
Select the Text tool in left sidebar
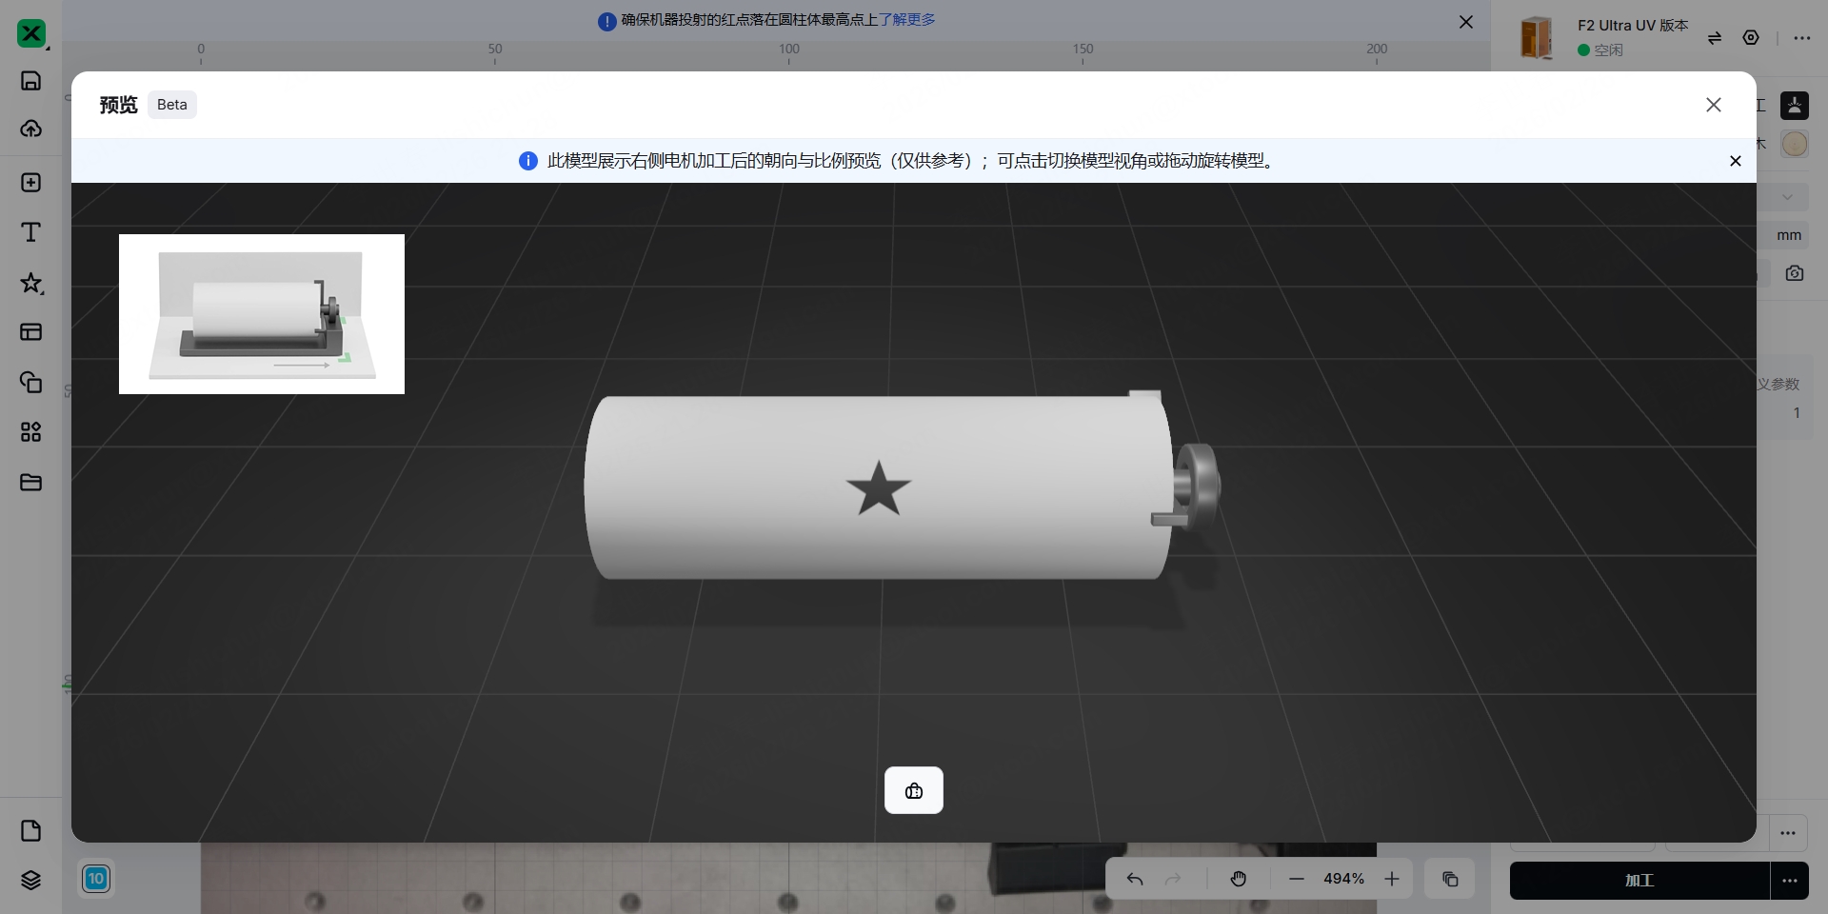(30, 232)
